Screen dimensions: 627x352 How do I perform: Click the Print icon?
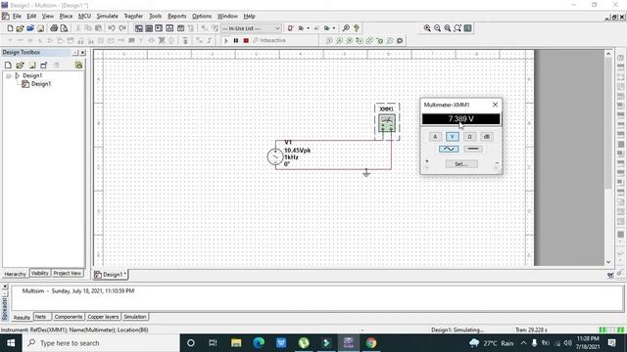point(54,28)
